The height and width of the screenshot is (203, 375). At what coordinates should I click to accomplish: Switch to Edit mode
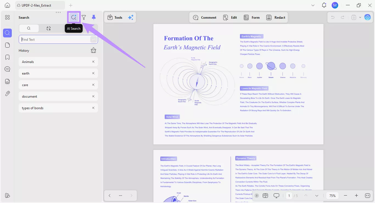click(x=230, y=17)
